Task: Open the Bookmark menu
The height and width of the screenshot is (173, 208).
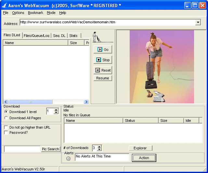Action: [35, 13]
